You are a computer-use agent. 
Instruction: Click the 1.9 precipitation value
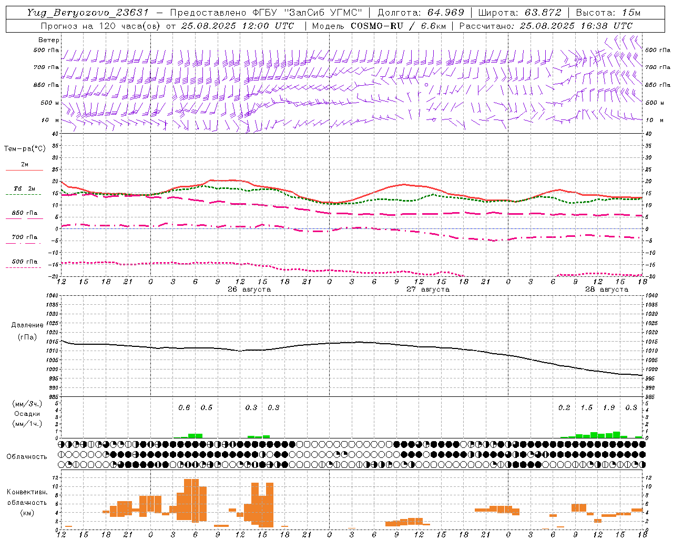click(609, 407)
